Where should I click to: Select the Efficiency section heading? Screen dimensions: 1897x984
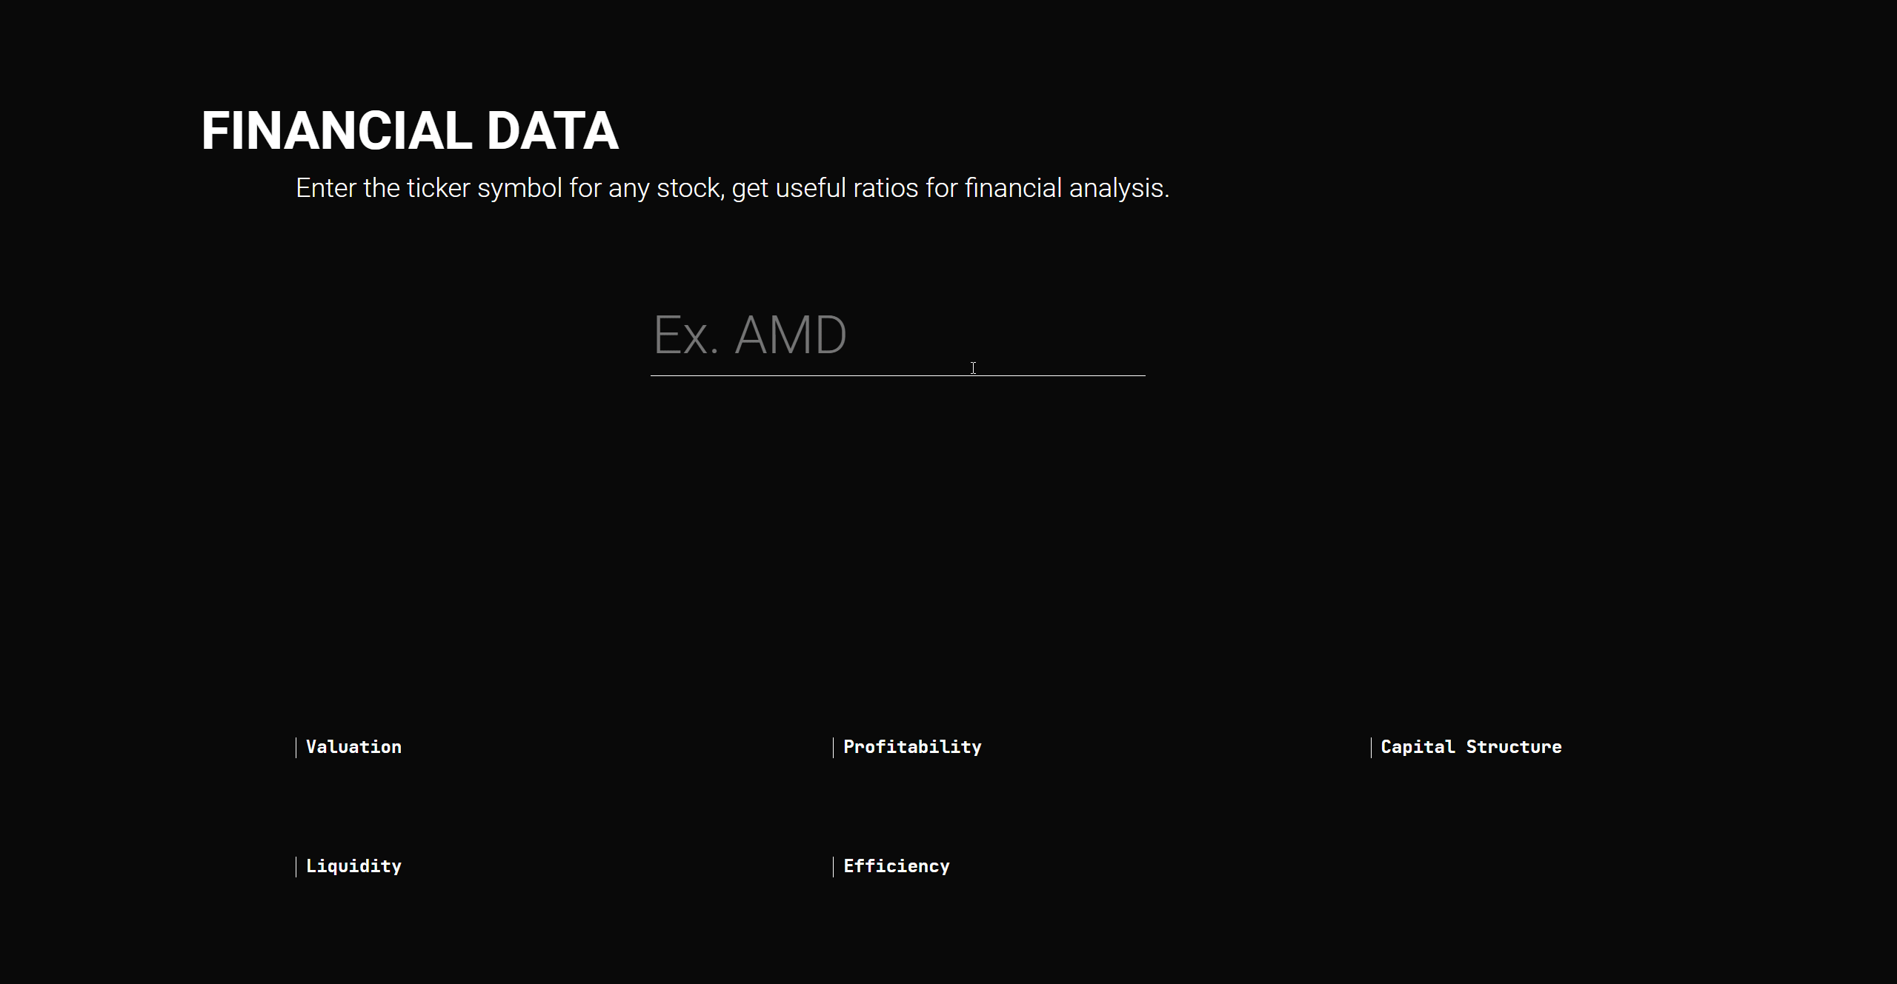pyautogui.click(x=896, y=866)
